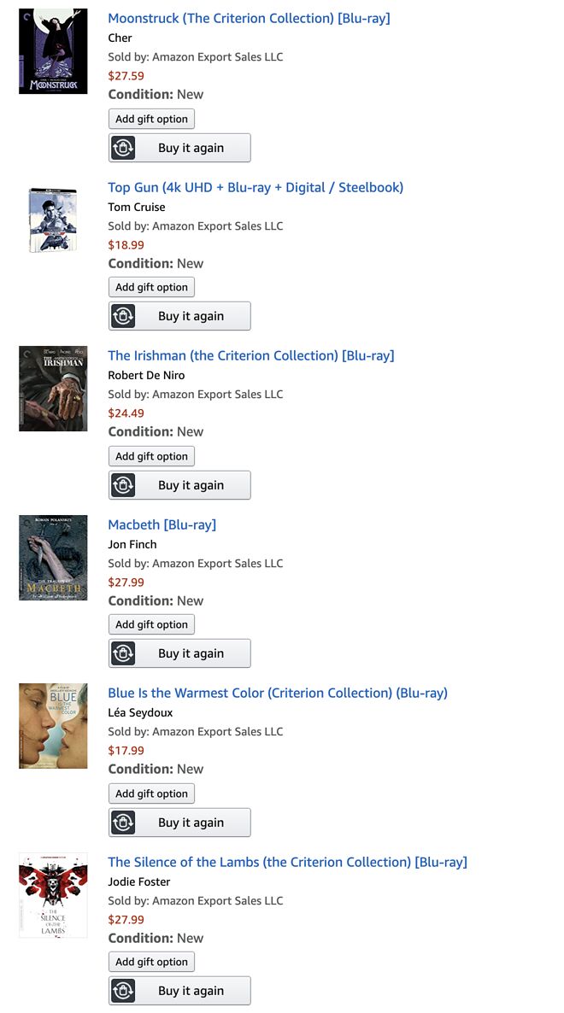Add gift option for Top Gun
The height and width of the screenshot is (1013, 564).
click(x=151, y=287)
